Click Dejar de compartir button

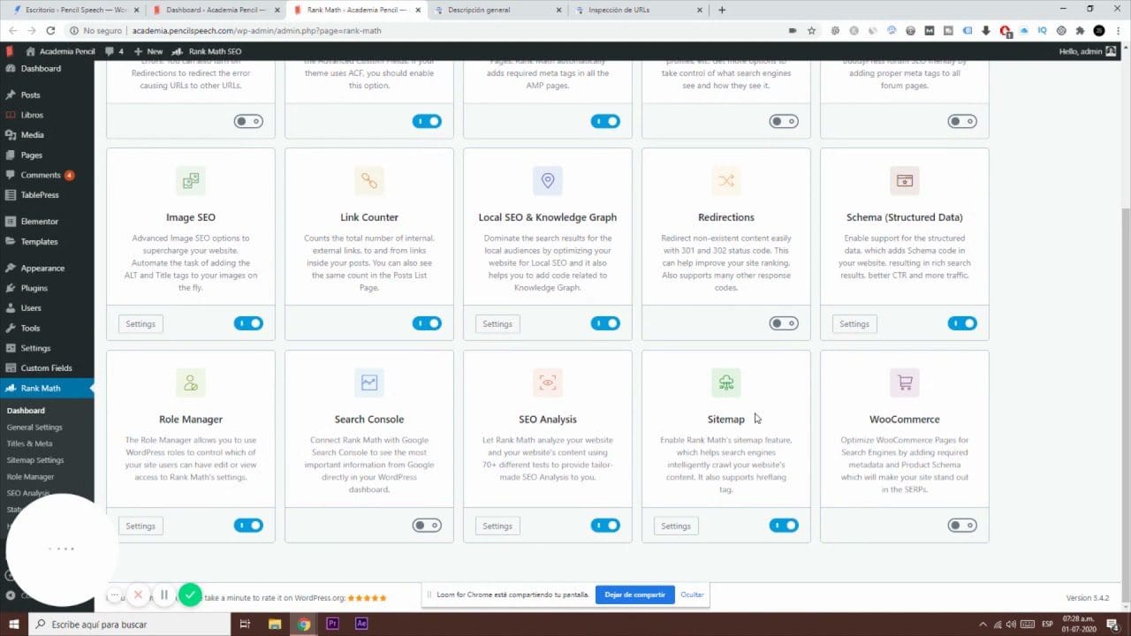tap(635, 594)
